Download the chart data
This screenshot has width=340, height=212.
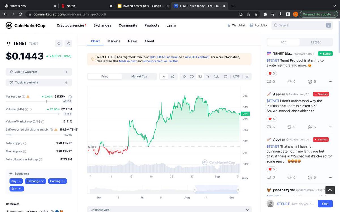247,77
